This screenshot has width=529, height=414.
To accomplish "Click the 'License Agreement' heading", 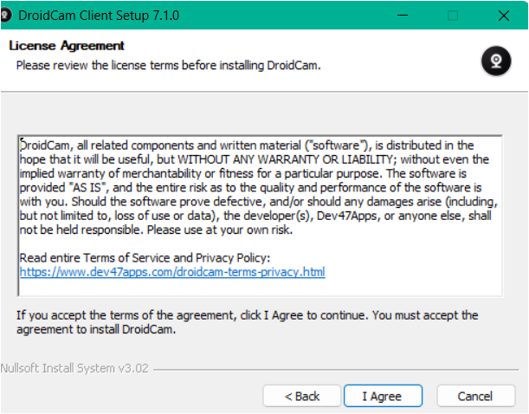I will (x=66, y=45).
